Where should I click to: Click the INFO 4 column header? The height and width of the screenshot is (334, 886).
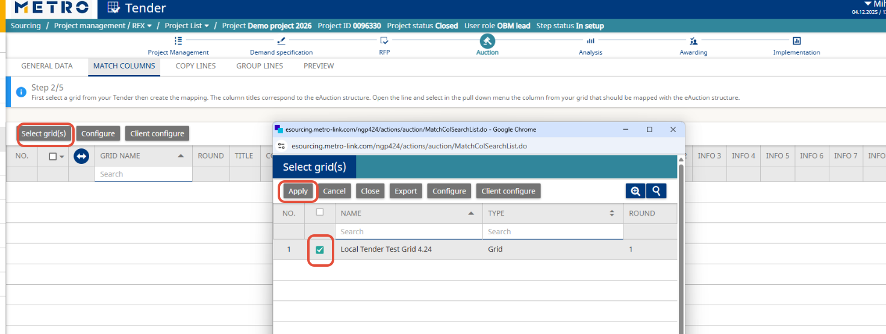tap(744, 156)
